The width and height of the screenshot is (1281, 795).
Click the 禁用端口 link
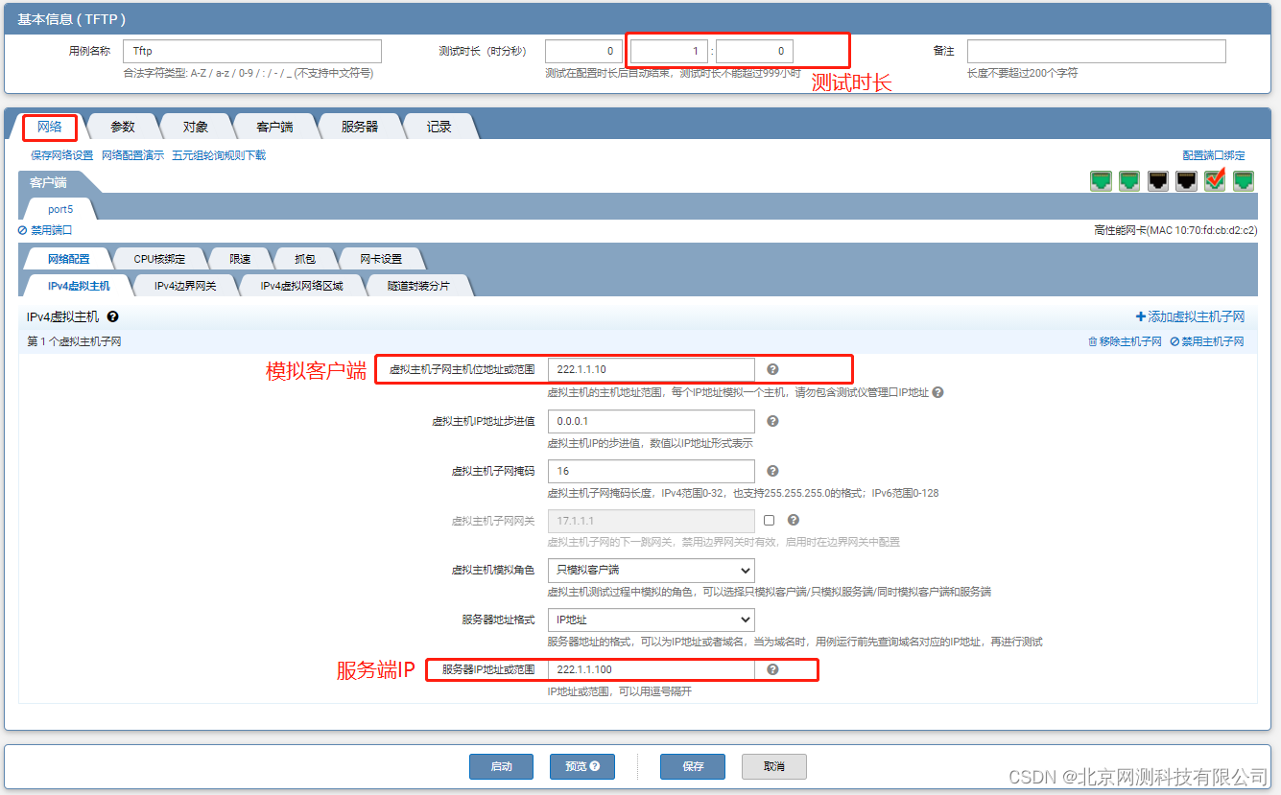45,230
